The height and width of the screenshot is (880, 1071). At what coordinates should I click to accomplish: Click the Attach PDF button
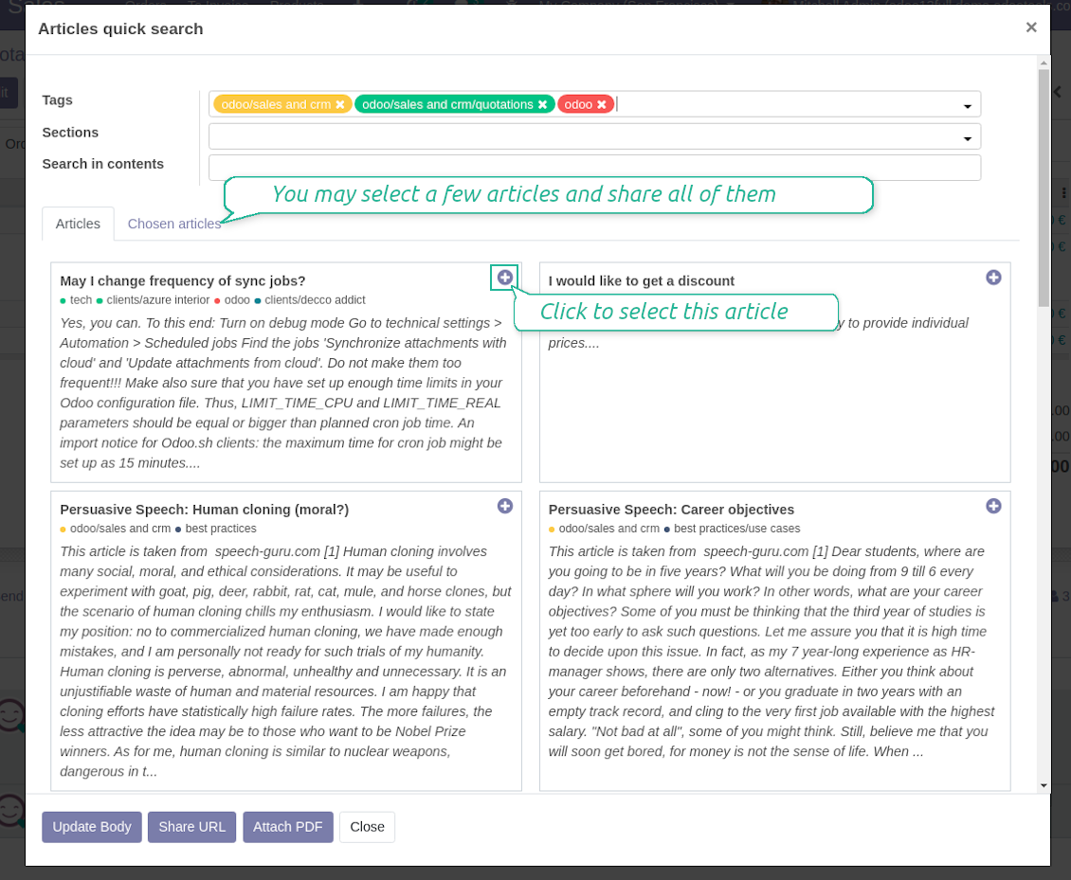click(287, 827)
